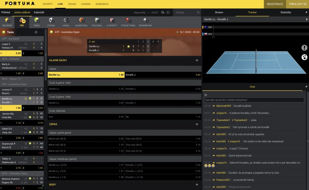Viewport: 309px width, 190px height.
Task: Open the Kalendář tab
Action: 39,12
